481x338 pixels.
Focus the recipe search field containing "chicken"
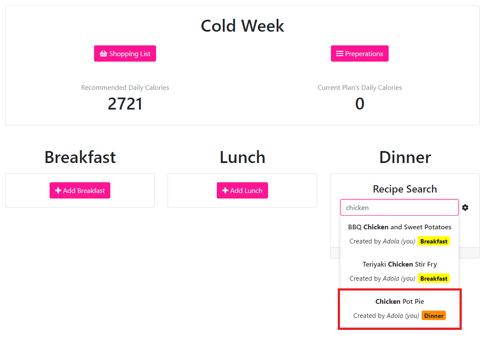coord(399,208)
